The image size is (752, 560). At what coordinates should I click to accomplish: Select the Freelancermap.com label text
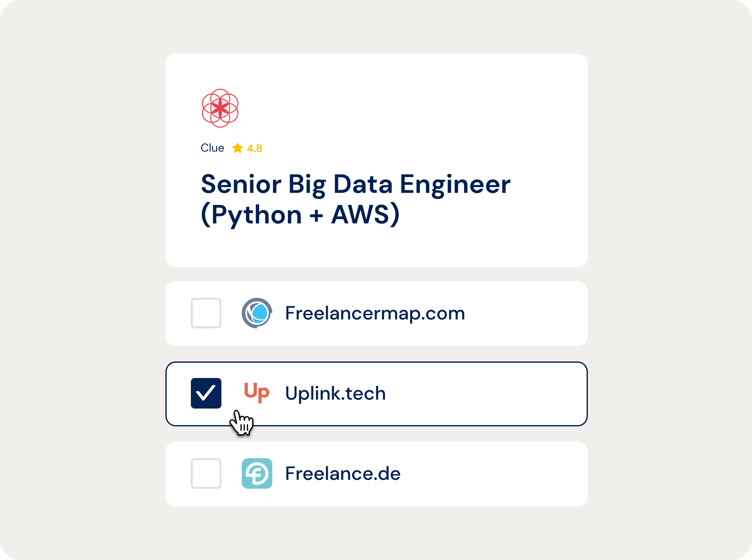(375, 313)
